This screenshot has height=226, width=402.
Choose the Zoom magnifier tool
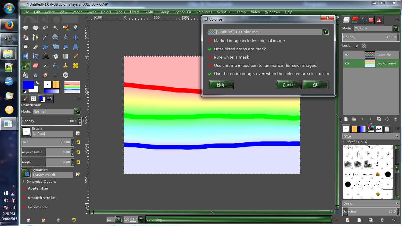point(56,37)
